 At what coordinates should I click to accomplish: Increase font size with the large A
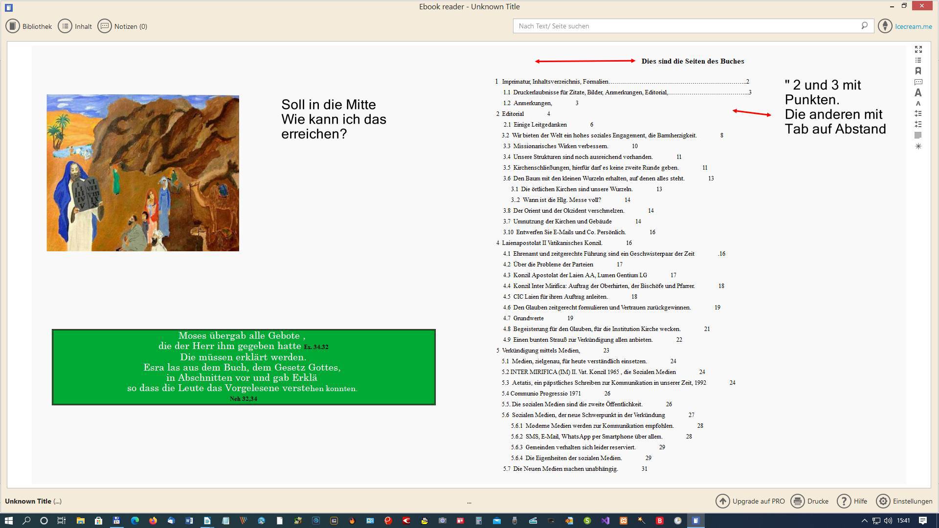point(918,92)
